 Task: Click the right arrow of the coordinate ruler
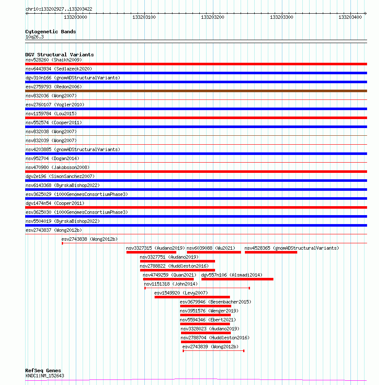click(365, 13)
